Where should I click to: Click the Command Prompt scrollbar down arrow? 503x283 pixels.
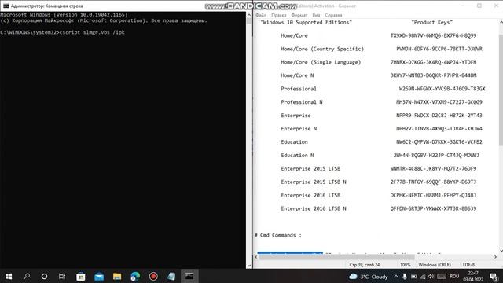point(249,266)
